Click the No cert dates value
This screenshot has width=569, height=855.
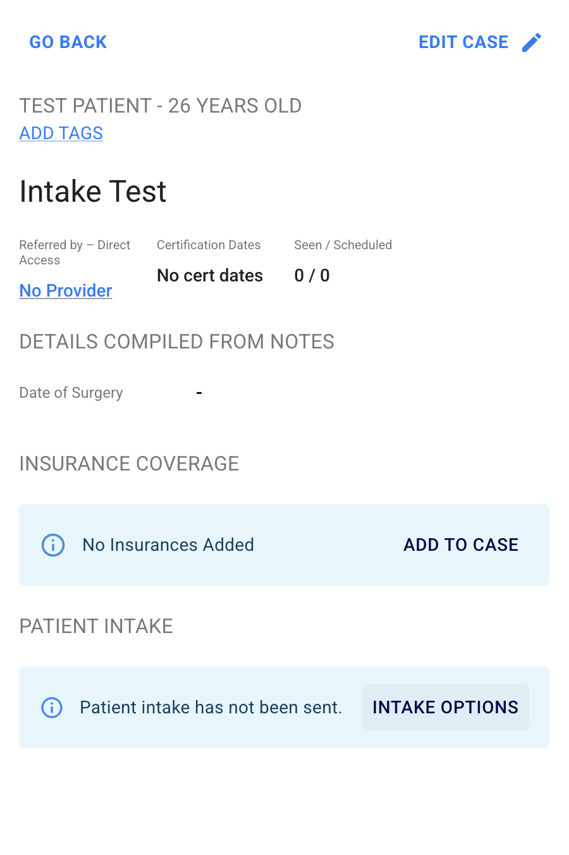click(x=210, y=276)
